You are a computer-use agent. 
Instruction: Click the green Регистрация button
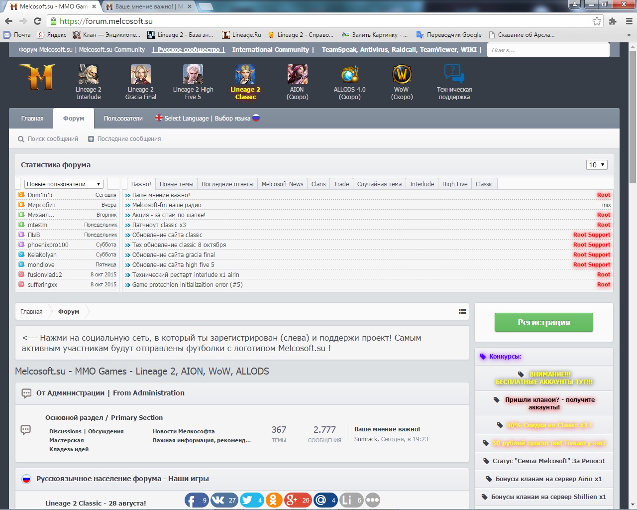click(544, 322)
